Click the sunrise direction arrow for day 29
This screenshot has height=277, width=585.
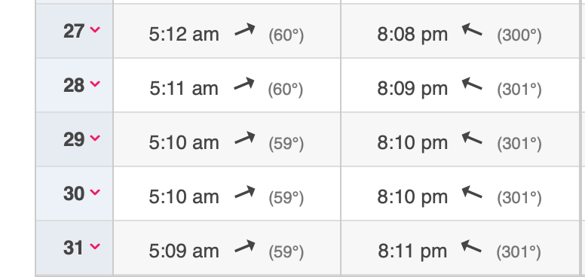point(245,138)
